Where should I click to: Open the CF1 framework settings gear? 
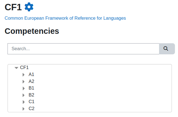click(29, 7)
